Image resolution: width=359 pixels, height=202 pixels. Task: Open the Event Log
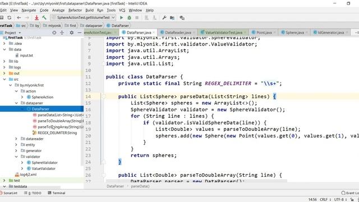[350, 193]
